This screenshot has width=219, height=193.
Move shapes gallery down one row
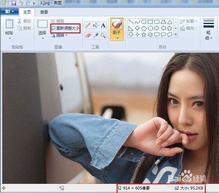[176, 28]
